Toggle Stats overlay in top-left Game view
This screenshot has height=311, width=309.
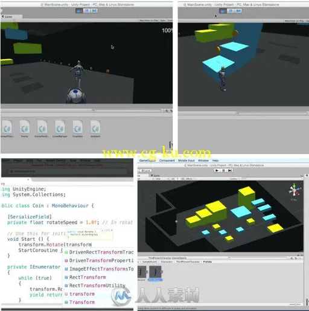[x=163, y=21]
